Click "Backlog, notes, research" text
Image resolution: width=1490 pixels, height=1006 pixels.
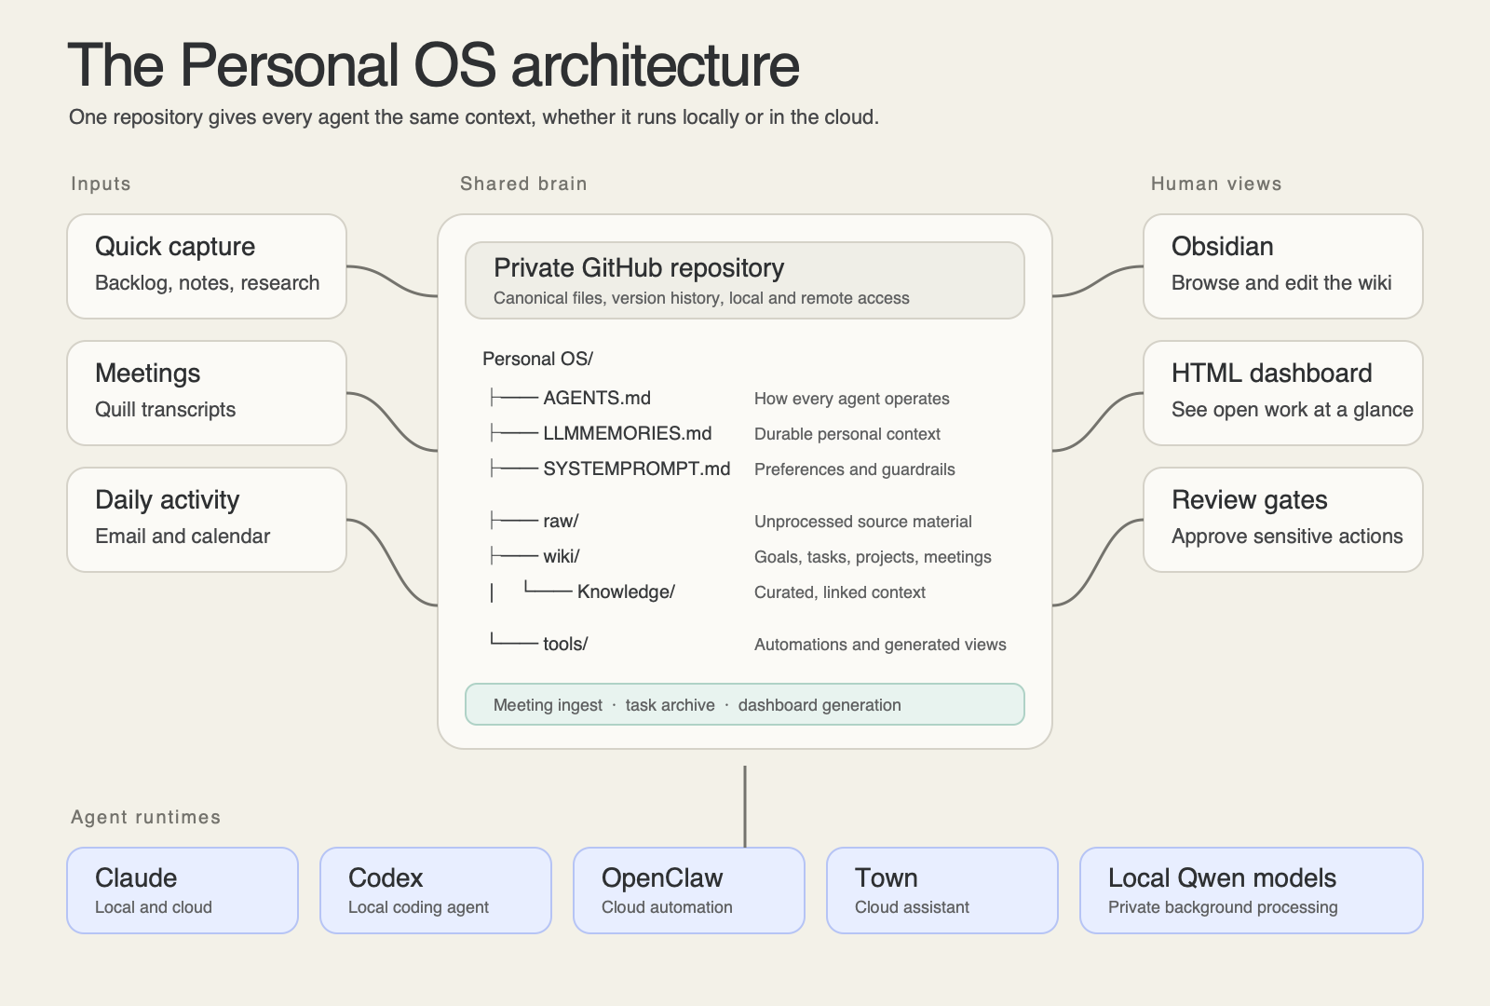tap(207, 283)
